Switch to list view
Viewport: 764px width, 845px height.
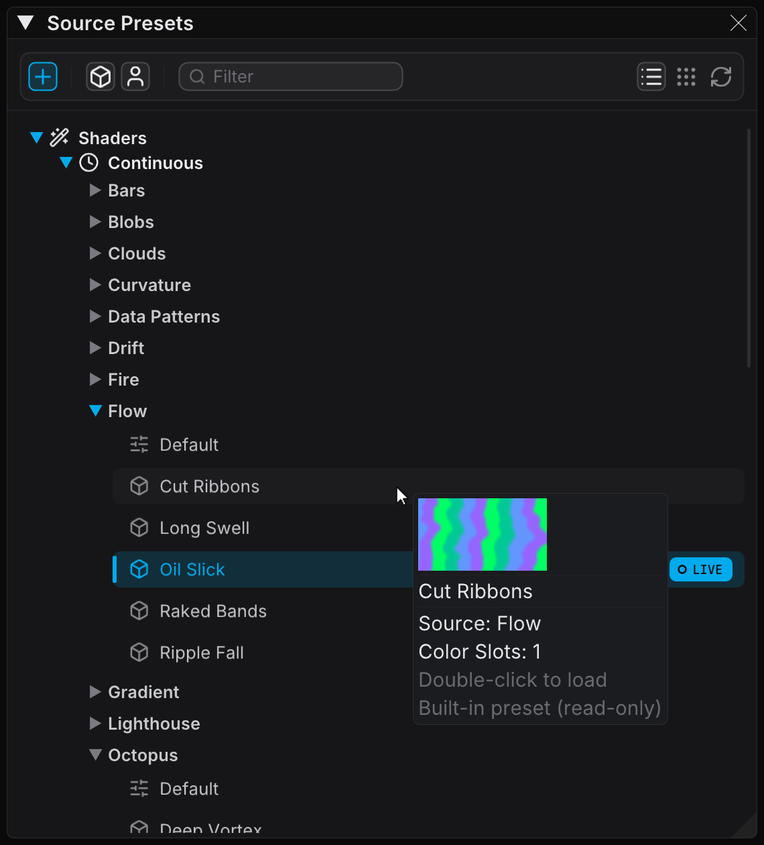click(651, 76)
